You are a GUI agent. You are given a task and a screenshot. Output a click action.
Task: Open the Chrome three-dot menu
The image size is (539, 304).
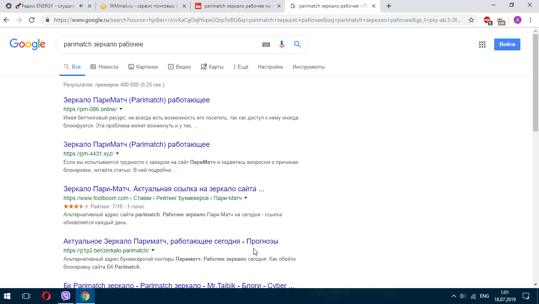(x=530, y=20)
